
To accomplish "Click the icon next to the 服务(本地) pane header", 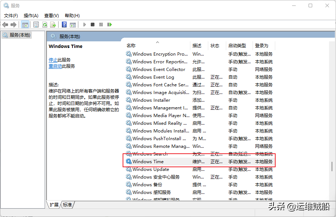I will point(53,37).
